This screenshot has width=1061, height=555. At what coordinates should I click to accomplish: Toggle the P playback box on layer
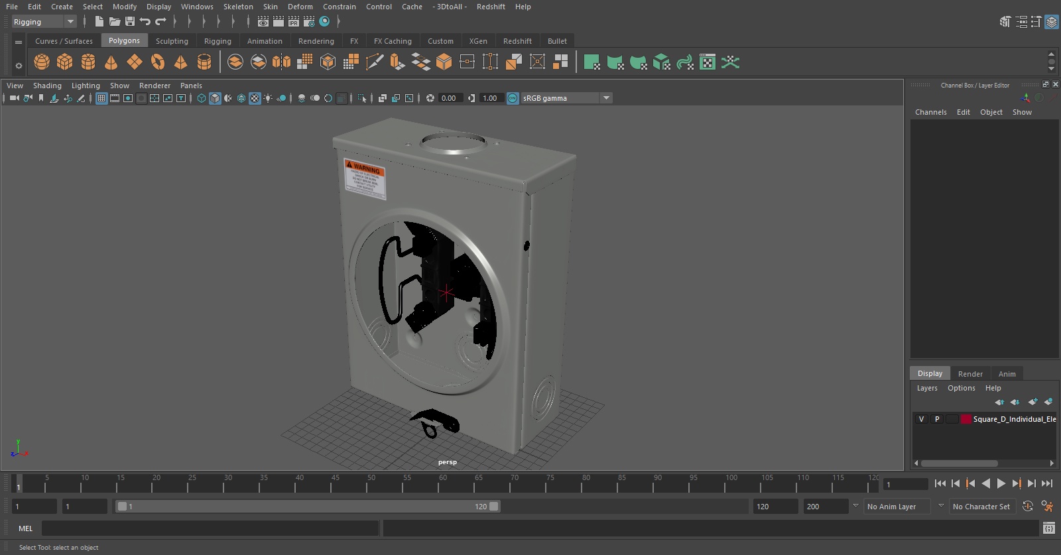(937, 419)
